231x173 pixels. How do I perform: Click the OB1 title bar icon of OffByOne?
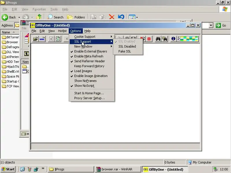tap(33, 25)
